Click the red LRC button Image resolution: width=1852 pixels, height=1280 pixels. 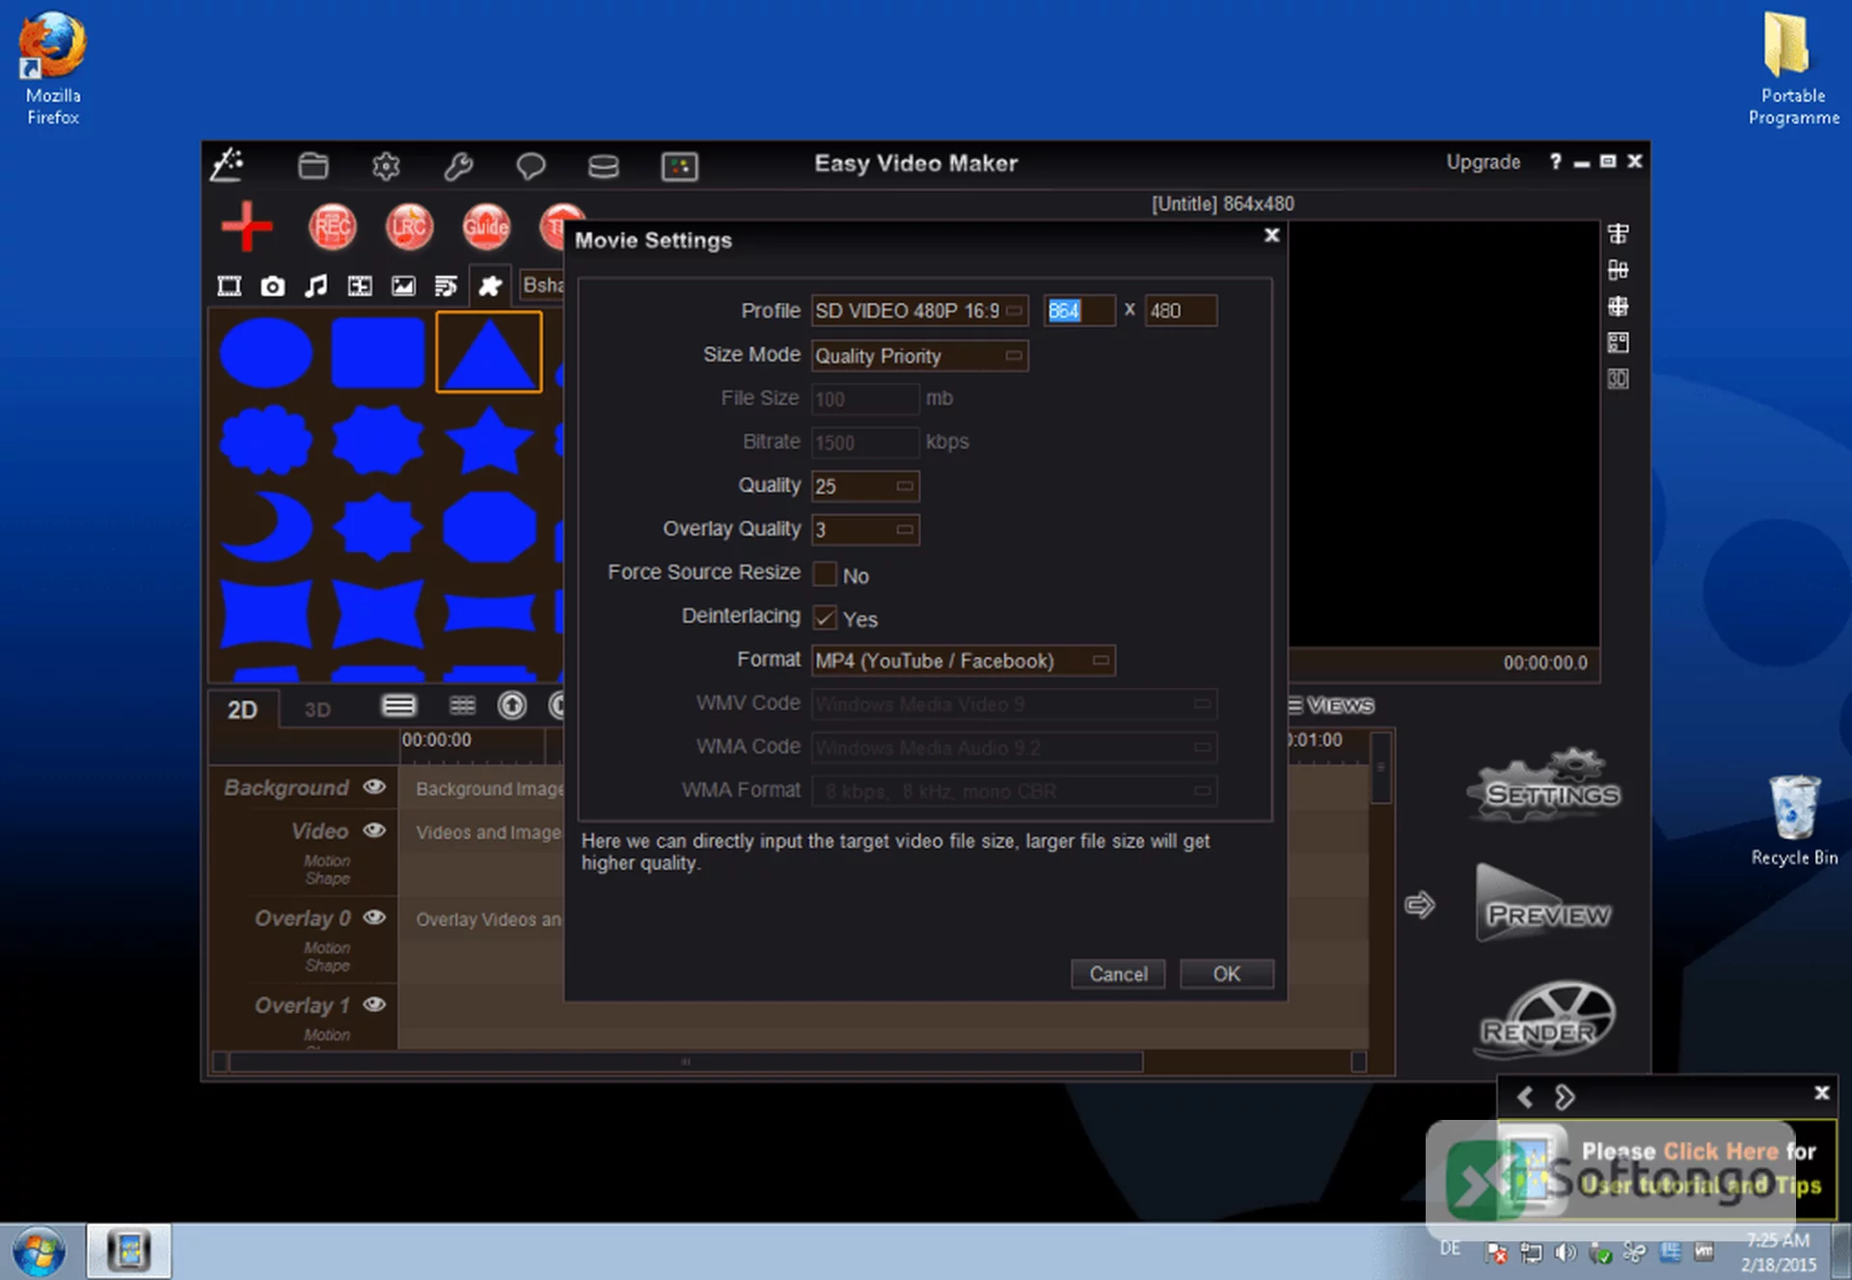[x=409, y=227]
